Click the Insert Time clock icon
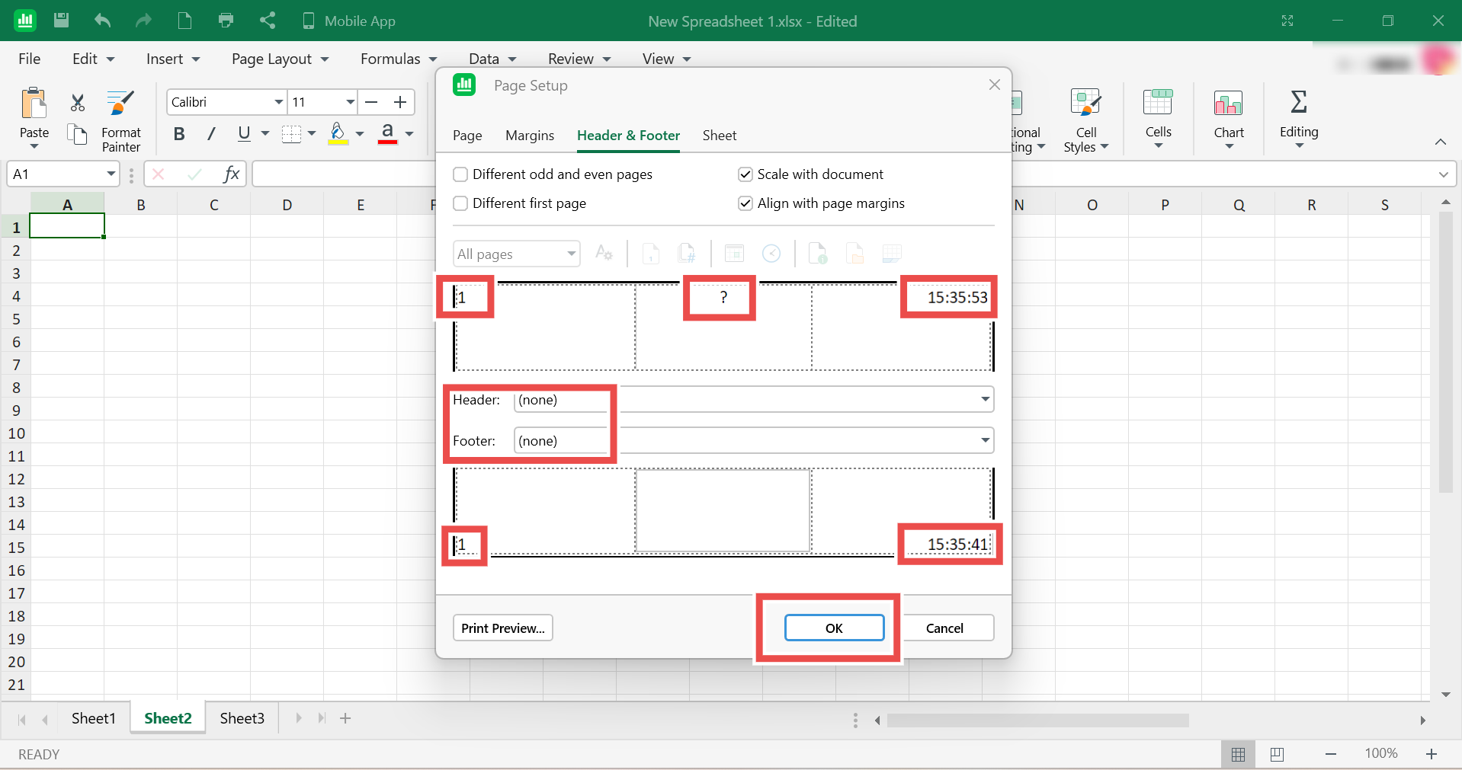The width and height of the screenshot is (1462, 770). (771, 253)
